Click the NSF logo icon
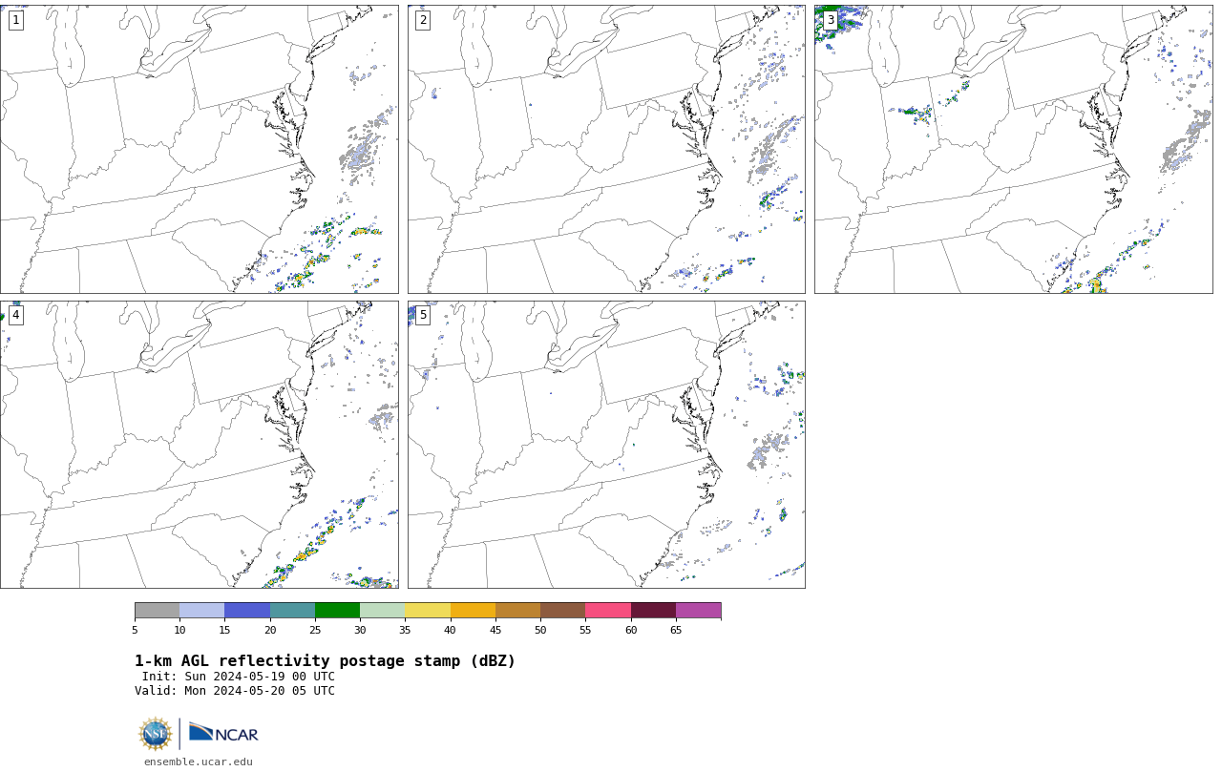 pos(157,734)
